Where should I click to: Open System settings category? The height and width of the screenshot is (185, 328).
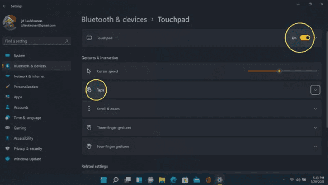[x=19, y=56]
